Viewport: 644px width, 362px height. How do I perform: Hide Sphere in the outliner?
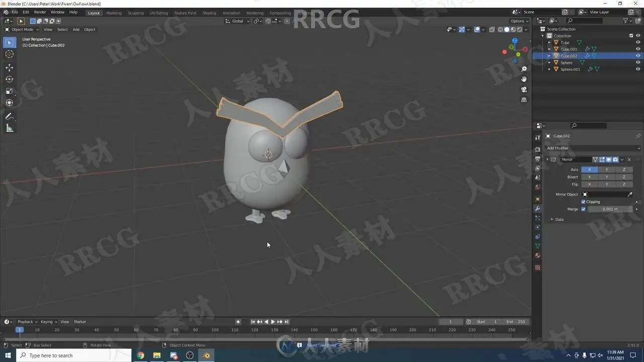[x=638, y=63]
